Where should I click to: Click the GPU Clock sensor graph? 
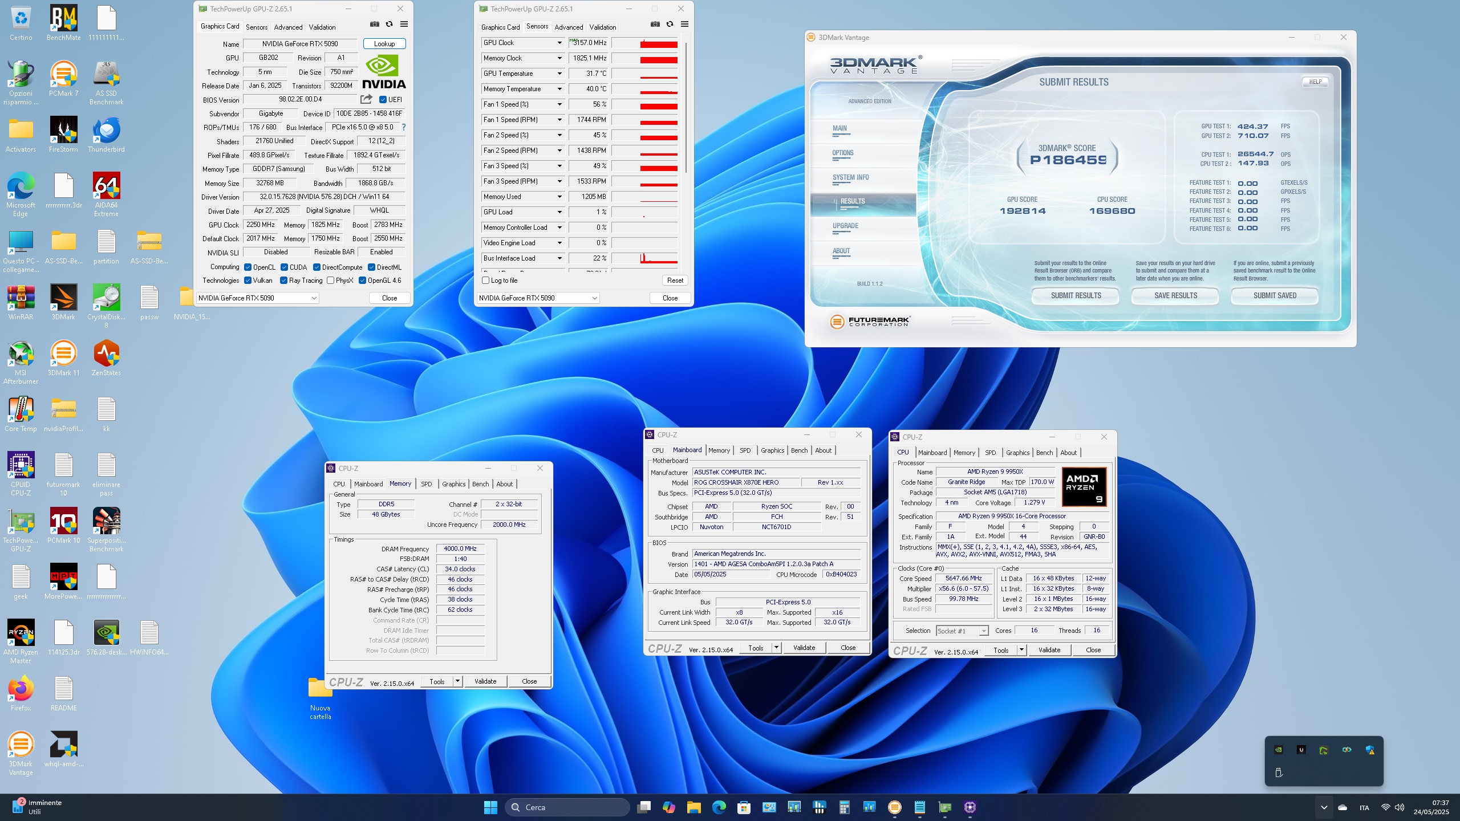pyautogui.click(x=645, y=43)
